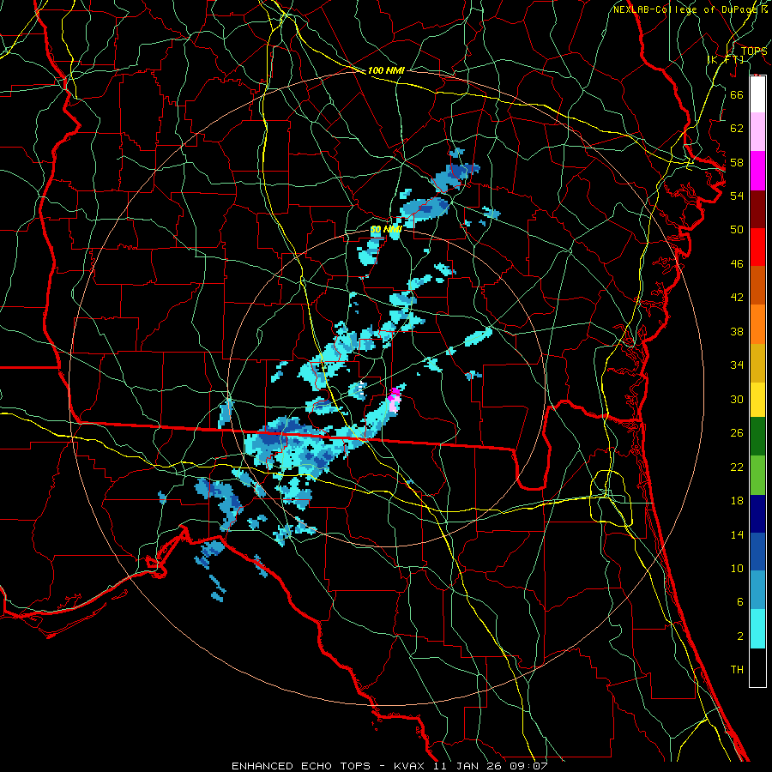Click the 30 legend value
Screen dimensions: 772x772
[x=737, y=399]
